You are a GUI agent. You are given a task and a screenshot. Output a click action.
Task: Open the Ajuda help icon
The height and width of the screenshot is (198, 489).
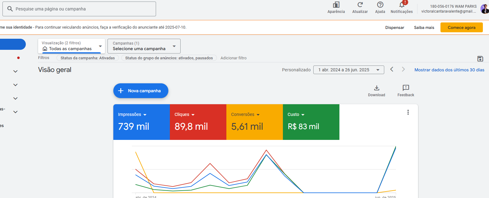click(x=380, y=5)
